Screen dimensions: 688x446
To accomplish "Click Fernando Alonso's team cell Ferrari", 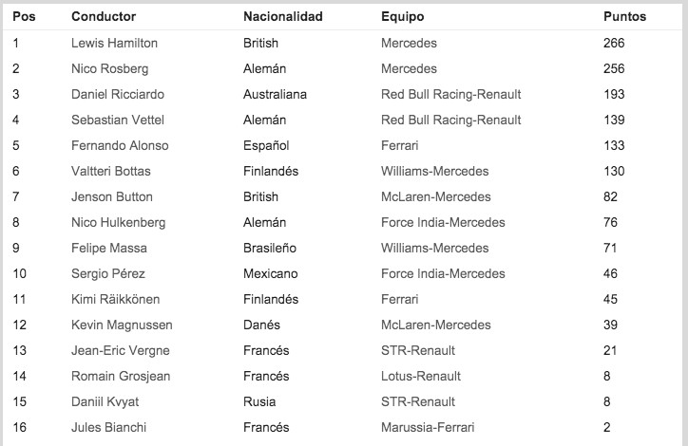I will tap(399, 145).
